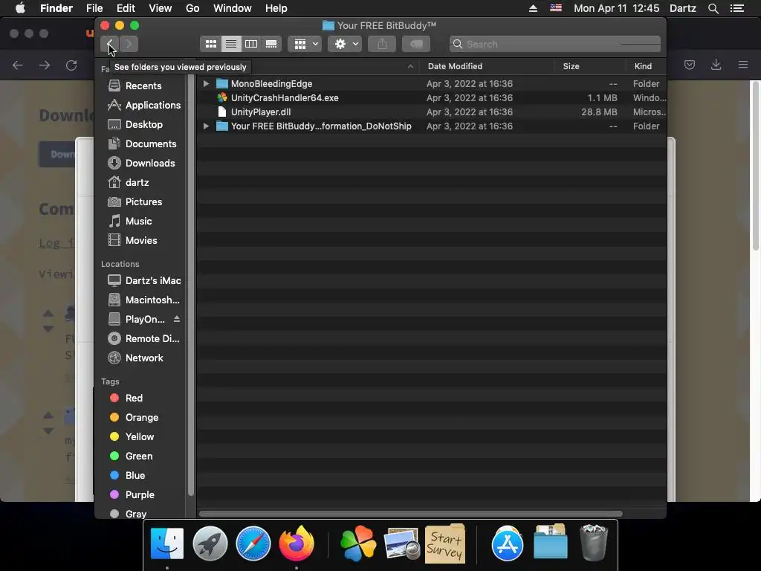
Task: Open Safari from the Dock
Action: click(x=253, y=543)
